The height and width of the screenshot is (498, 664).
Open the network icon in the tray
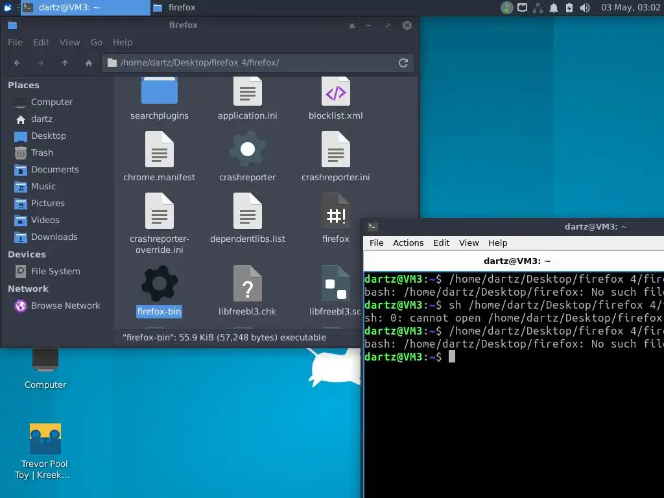(538, 8)
